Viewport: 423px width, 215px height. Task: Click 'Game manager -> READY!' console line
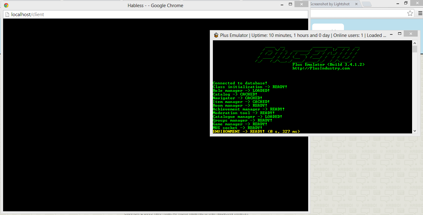(240, 124)
